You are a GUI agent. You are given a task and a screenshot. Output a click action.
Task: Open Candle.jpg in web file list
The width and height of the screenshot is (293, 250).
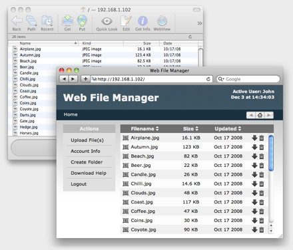[143, 175]
